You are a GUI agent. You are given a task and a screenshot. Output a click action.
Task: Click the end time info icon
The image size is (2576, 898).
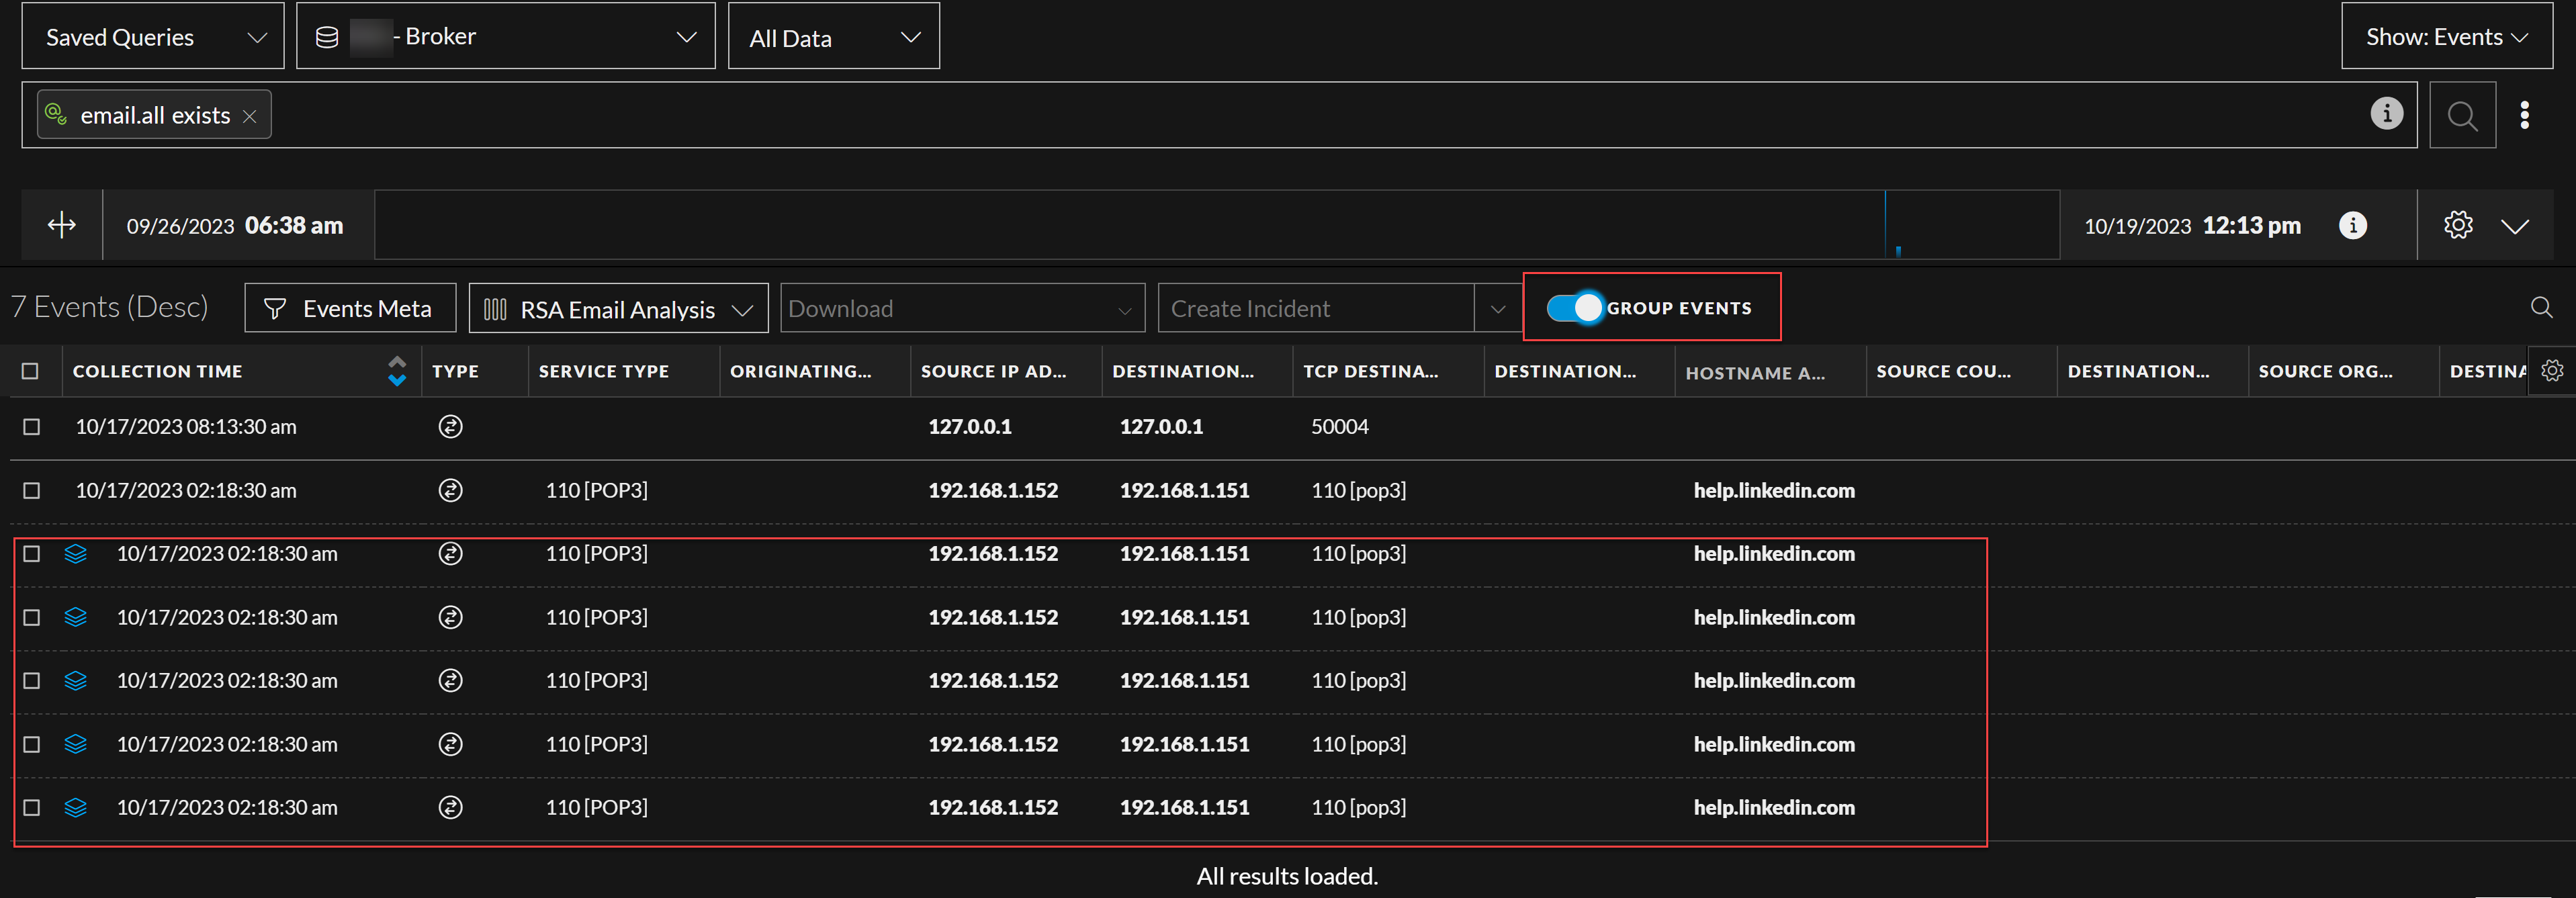click(x=2352, y=225)
